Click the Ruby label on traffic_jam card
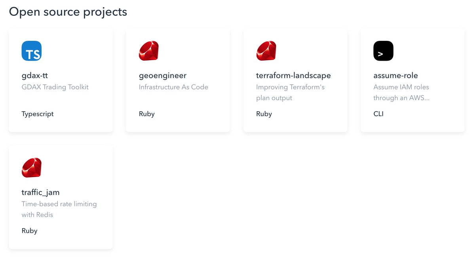 pyautogui.click(x=29, y=231)
